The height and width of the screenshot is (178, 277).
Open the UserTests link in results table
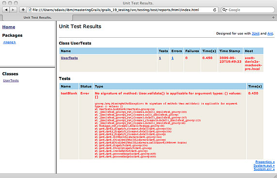click(x=69, y=58)
